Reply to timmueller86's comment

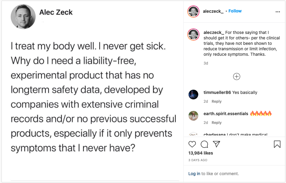point(216,101)
